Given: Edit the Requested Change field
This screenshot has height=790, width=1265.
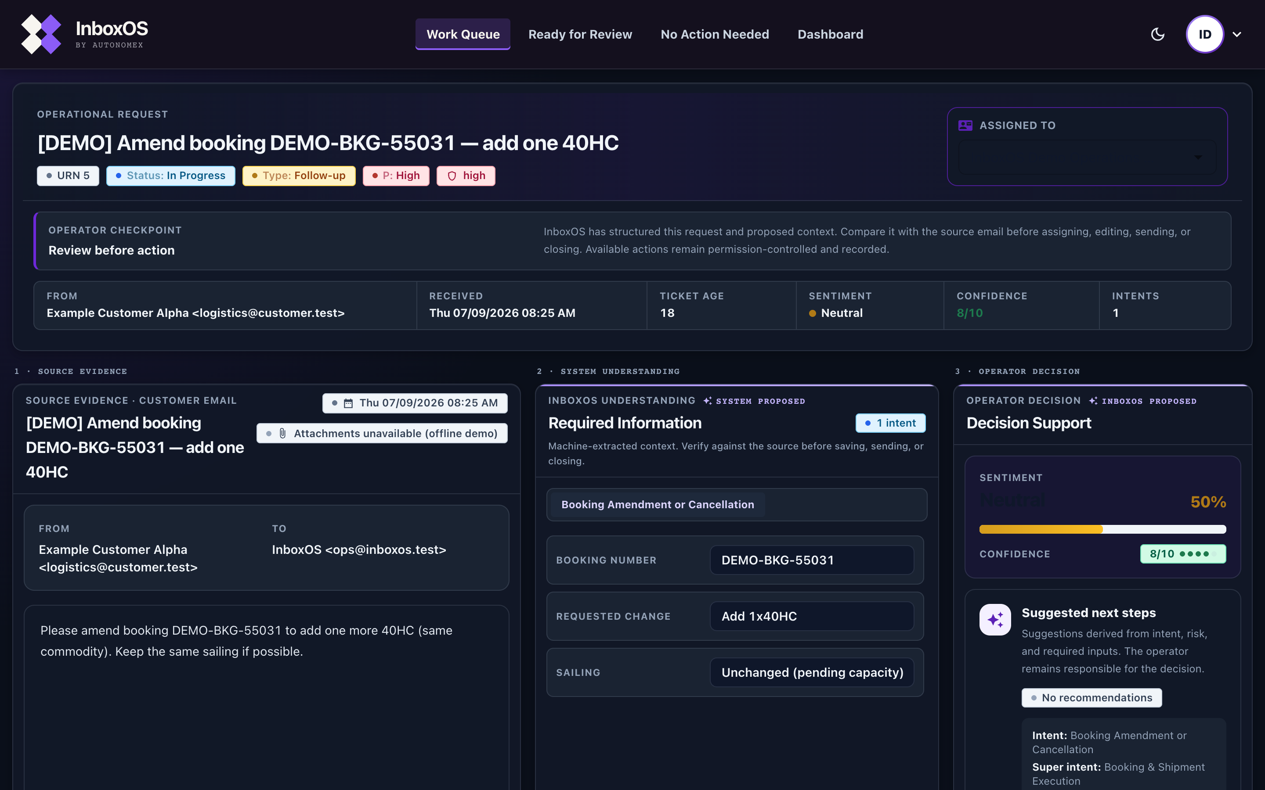Looking at the screenshot, I should coord(812,617).
